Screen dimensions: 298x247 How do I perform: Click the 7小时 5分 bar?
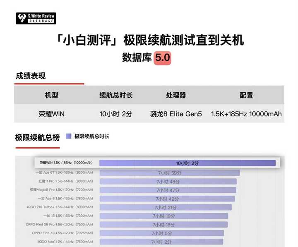pyautogui.click(x=162, y=233)
